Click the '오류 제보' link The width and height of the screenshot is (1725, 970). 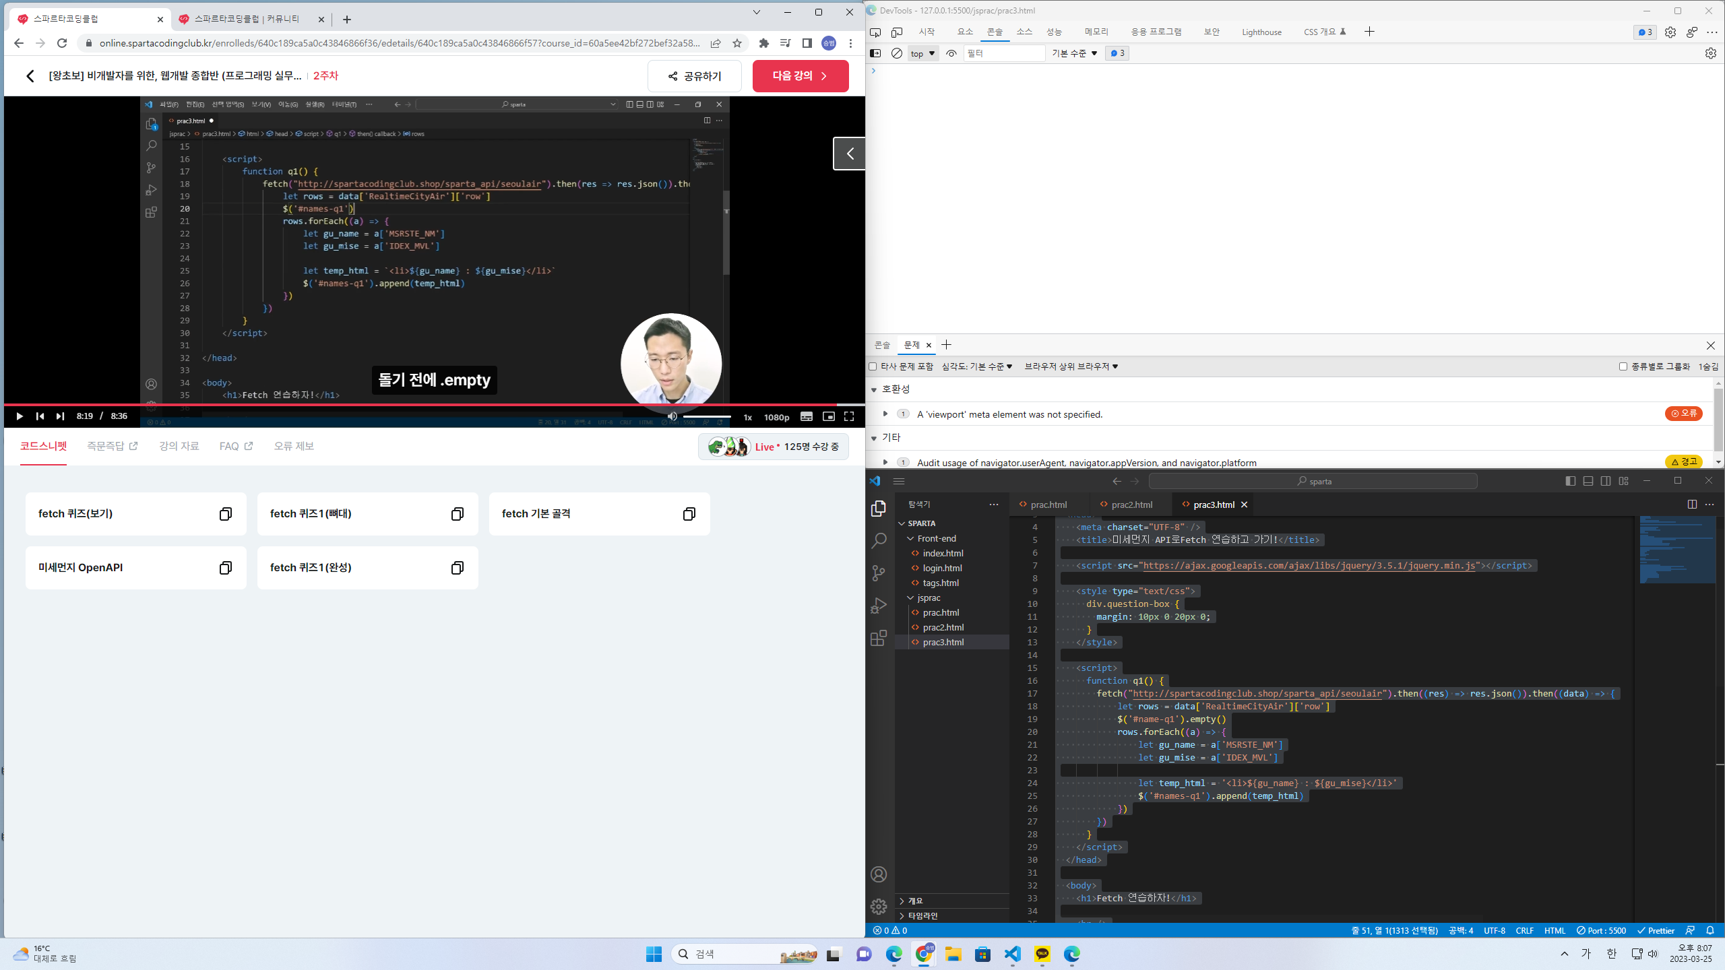(294, 446)
